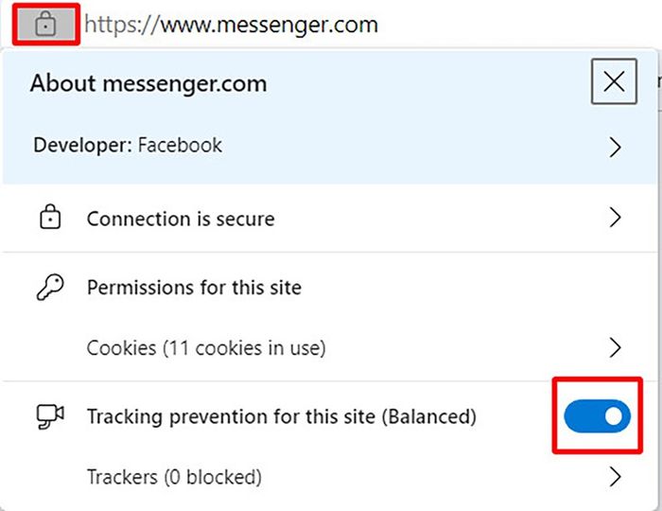Click the Facebook developer name
The height and width of the screenshot is (511, 662).
coord(181,146)
